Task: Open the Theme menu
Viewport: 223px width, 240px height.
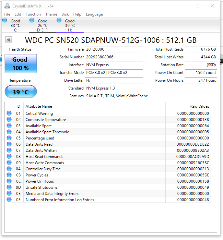Action: pyautogui.click(x=51, y=14)
